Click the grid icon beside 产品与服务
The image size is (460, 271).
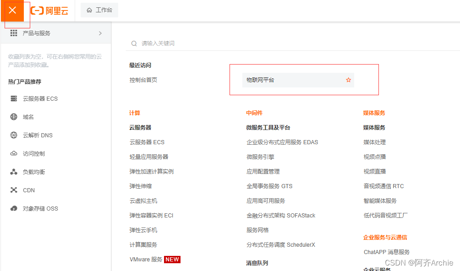[x=14, y=33]
